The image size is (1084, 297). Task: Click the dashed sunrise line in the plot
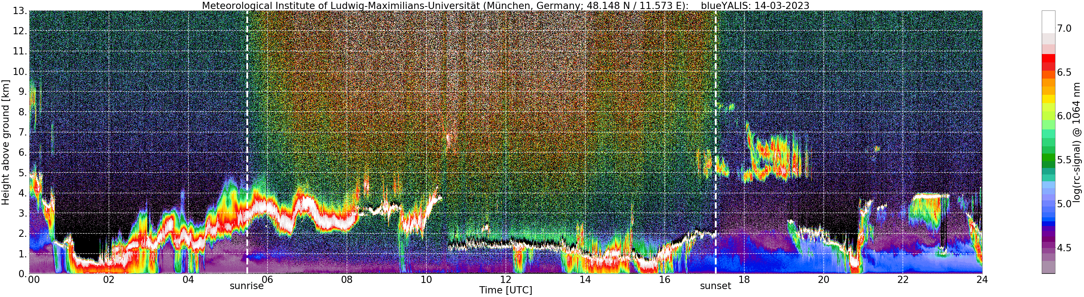click(247, 142)
